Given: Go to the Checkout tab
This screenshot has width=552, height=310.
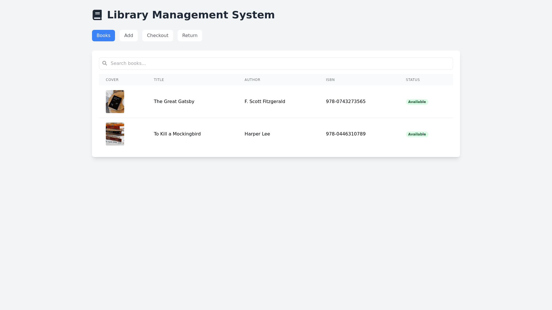Looking at the screenshot, I should coord(158,36).
